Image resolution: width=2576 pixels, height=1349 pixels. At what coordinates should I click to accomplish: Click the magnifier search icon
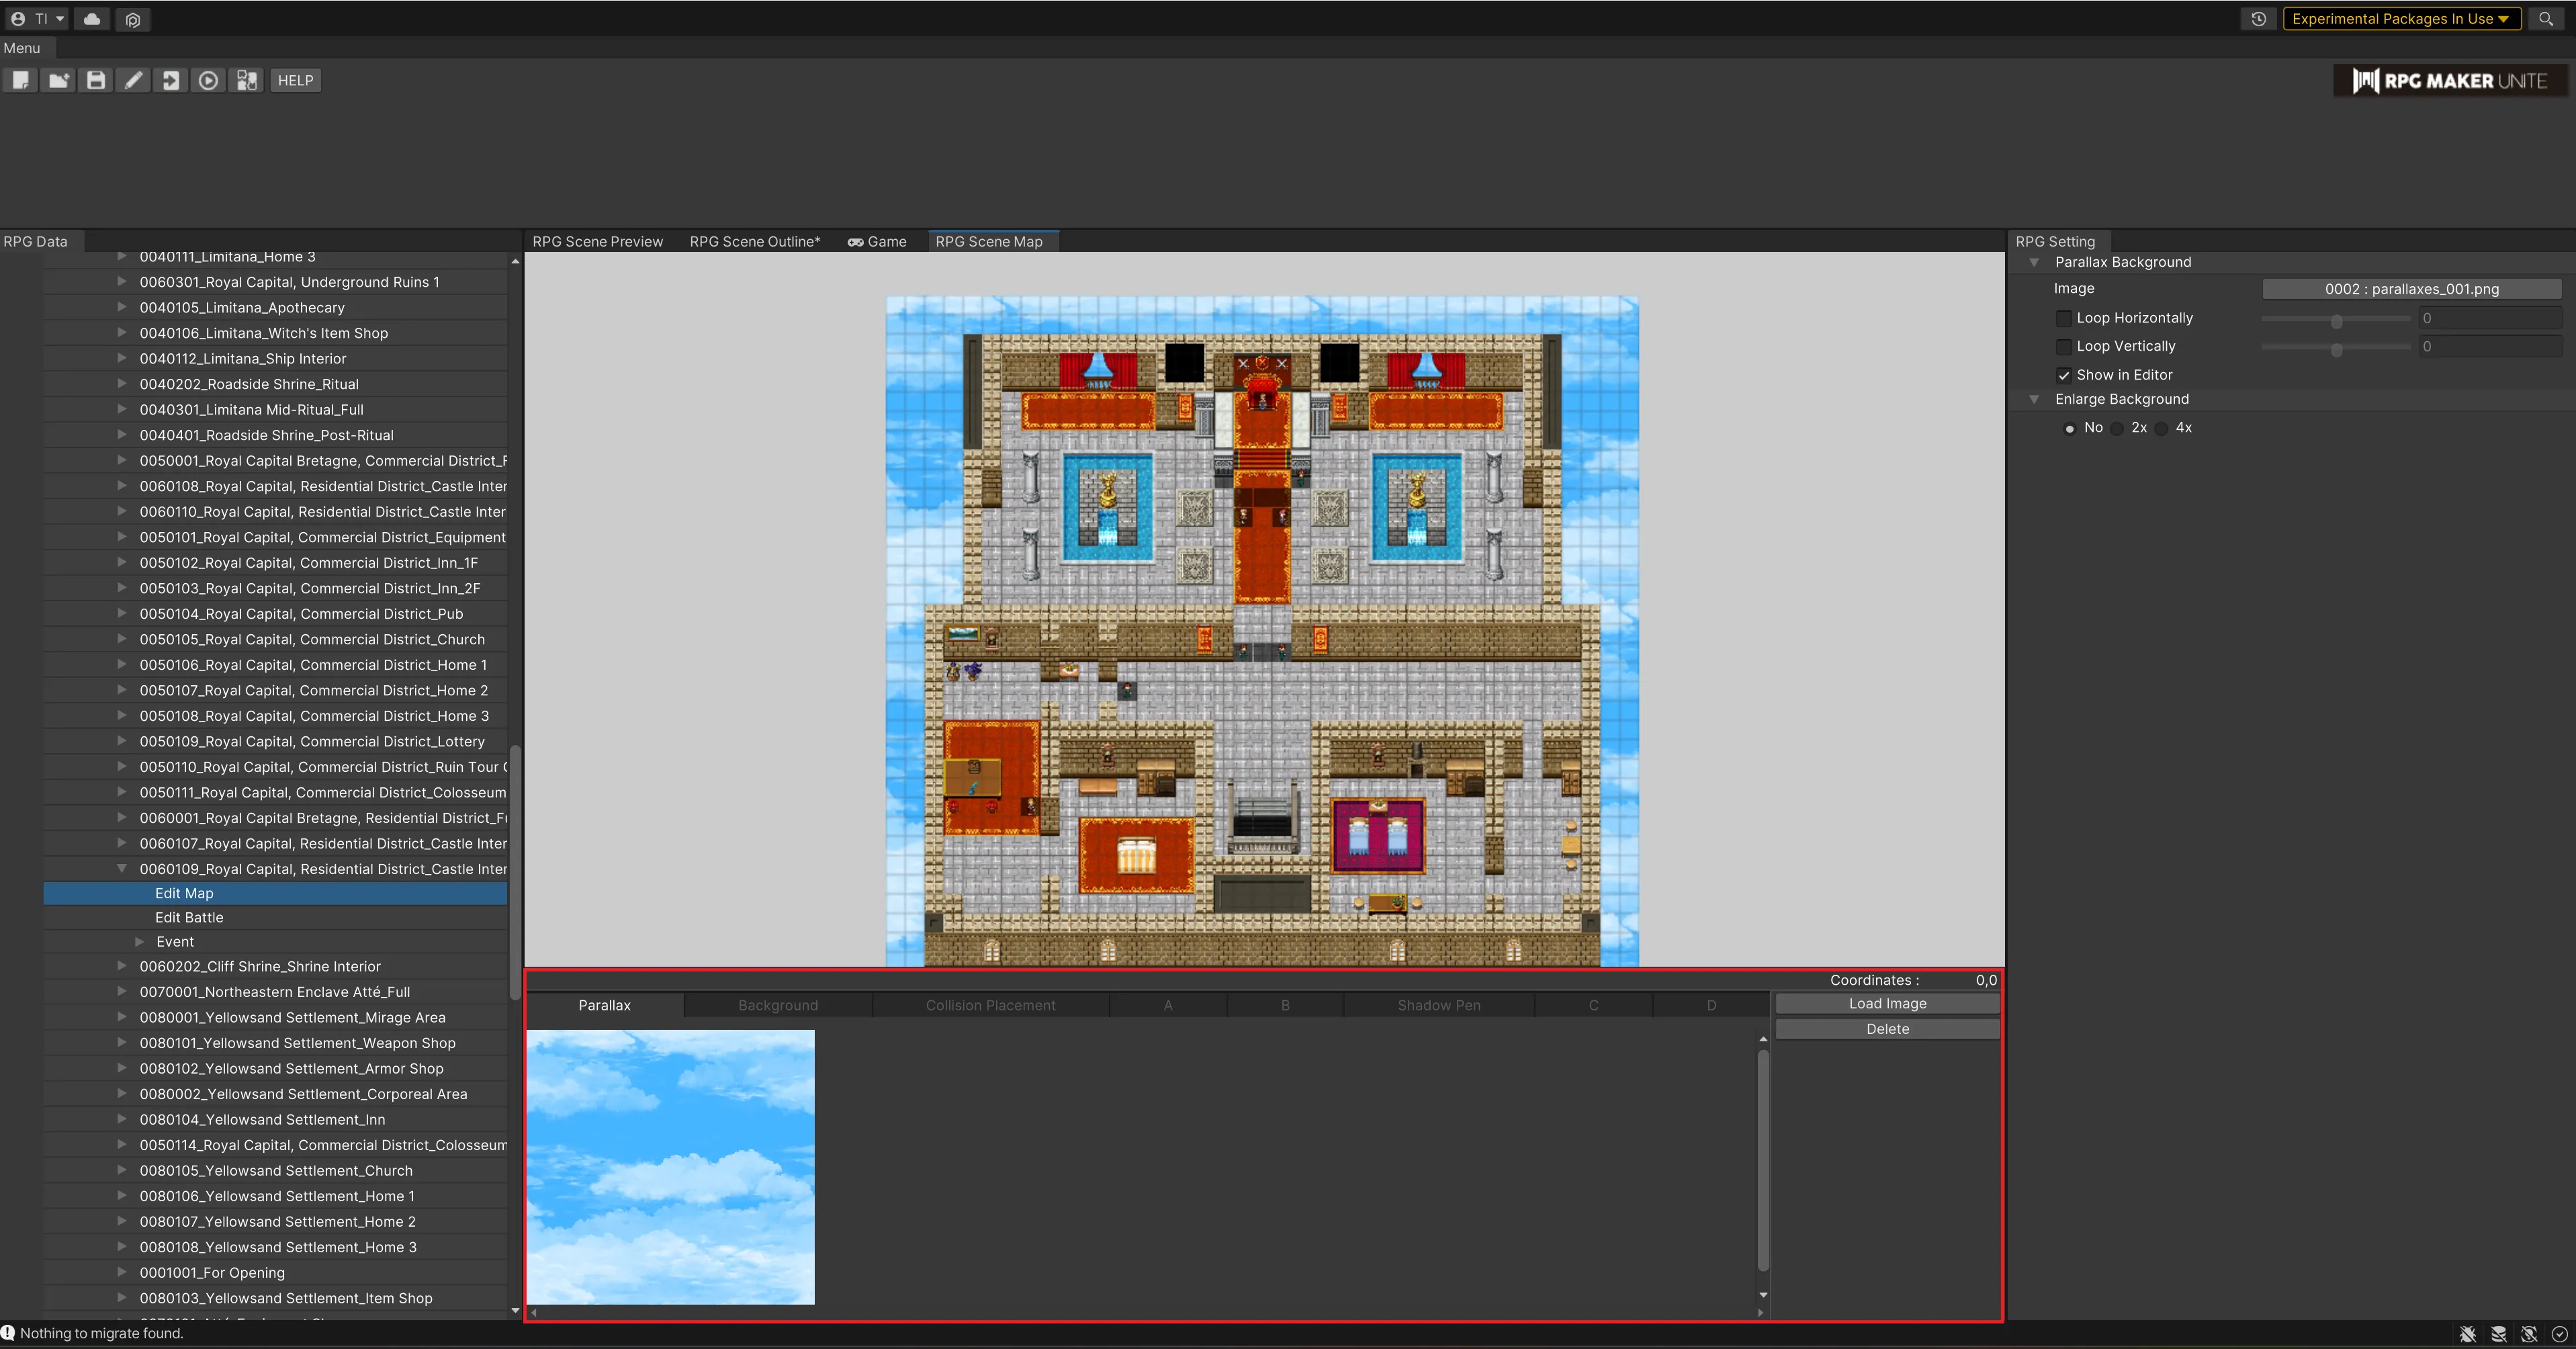(2546, 19)
